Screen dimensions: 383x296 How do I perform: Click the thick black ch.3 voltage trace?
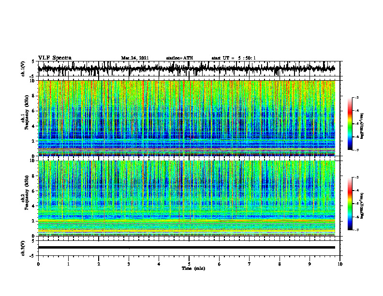click(x=186, y=248)
